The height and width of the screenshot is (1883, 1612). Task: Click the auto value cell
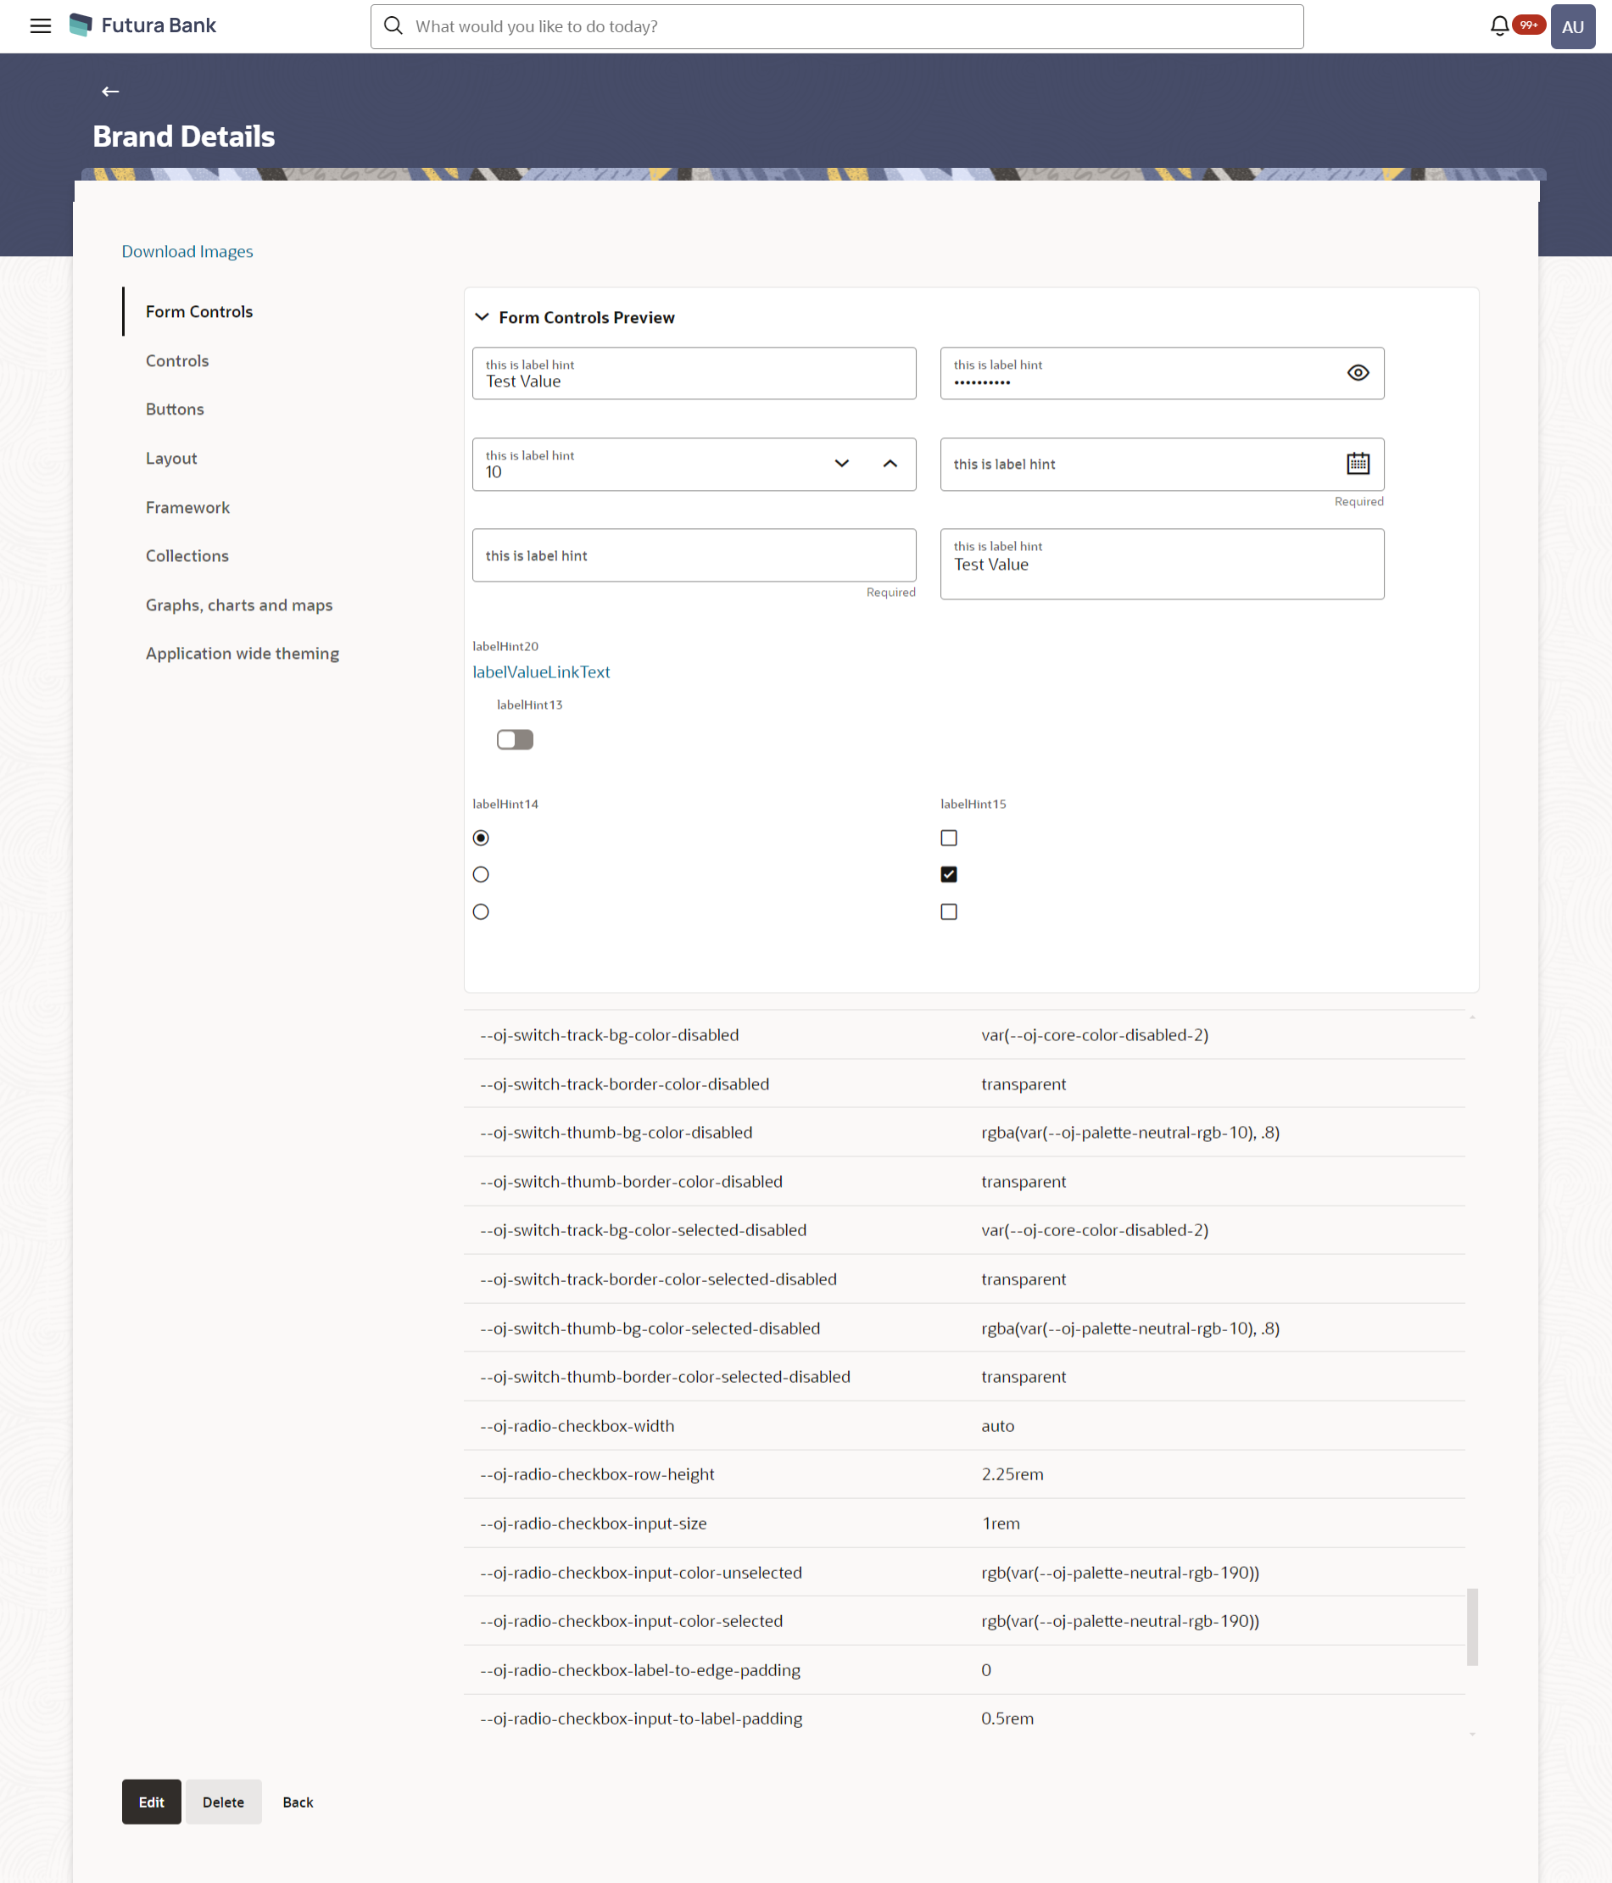click(997, 1426)
